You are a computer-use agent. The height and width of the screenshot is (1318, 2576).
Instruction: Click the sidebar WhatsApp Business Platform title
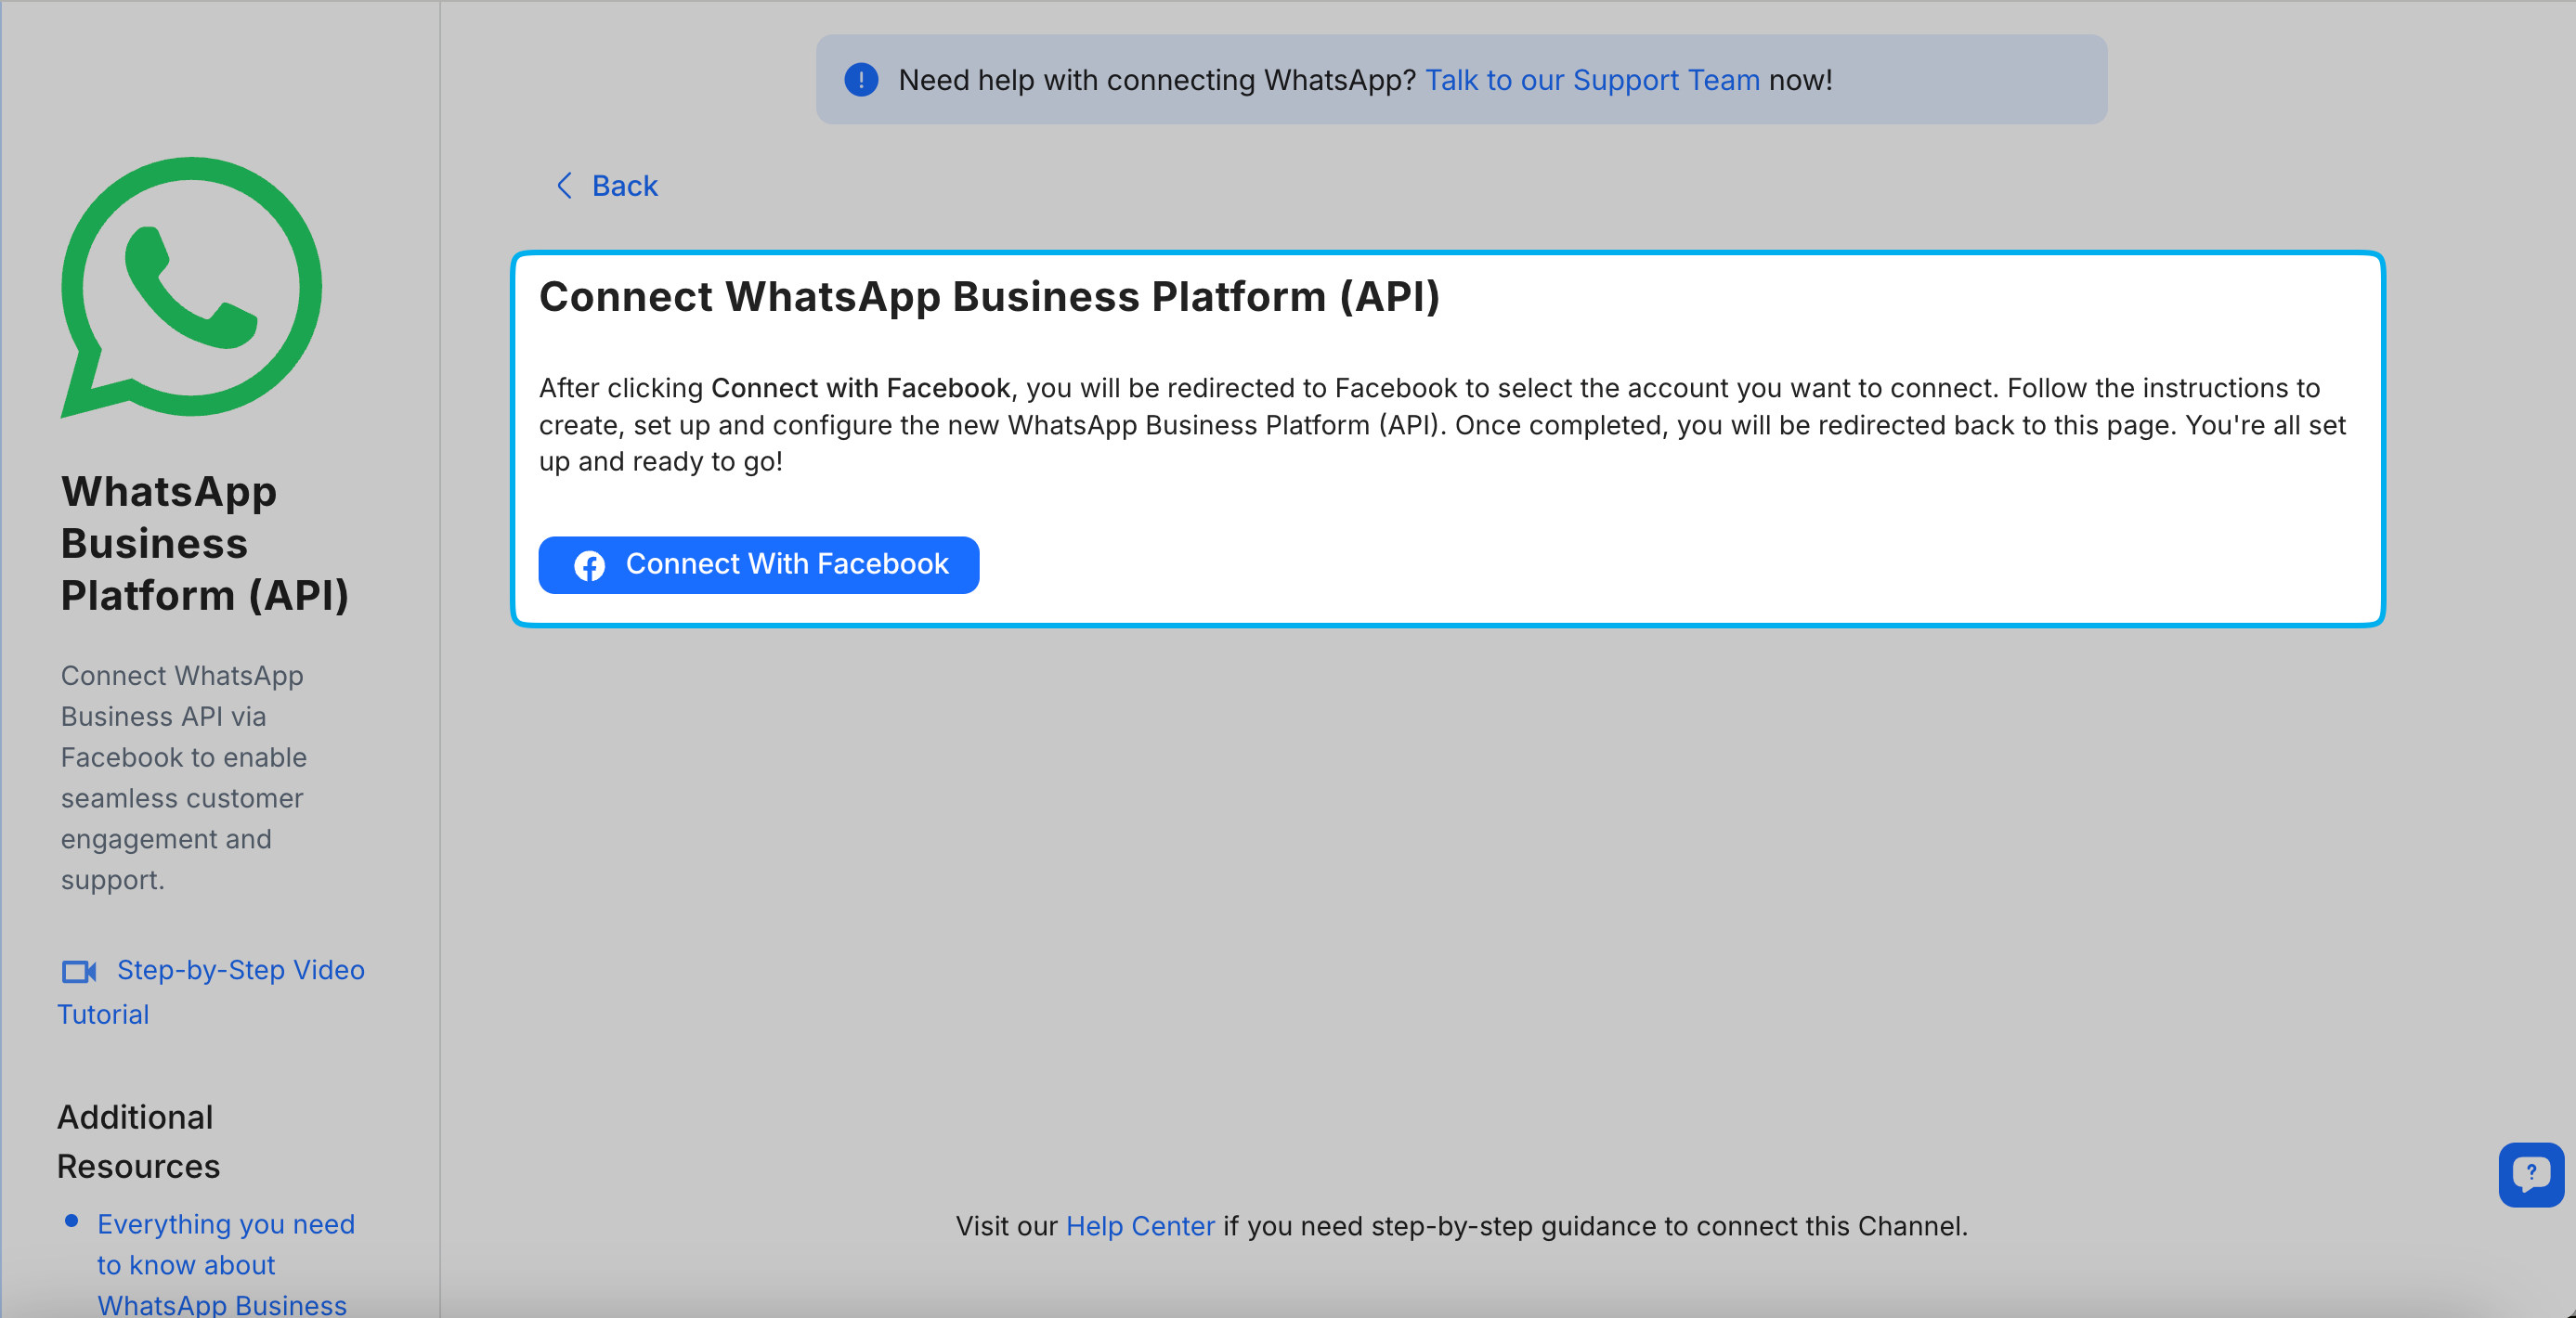[204, 543]
